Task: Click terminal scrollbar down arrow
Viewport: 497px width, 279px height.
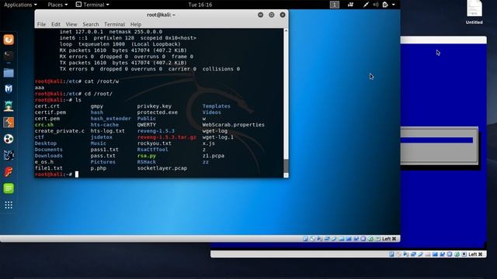Action: (x=286, y=175)
